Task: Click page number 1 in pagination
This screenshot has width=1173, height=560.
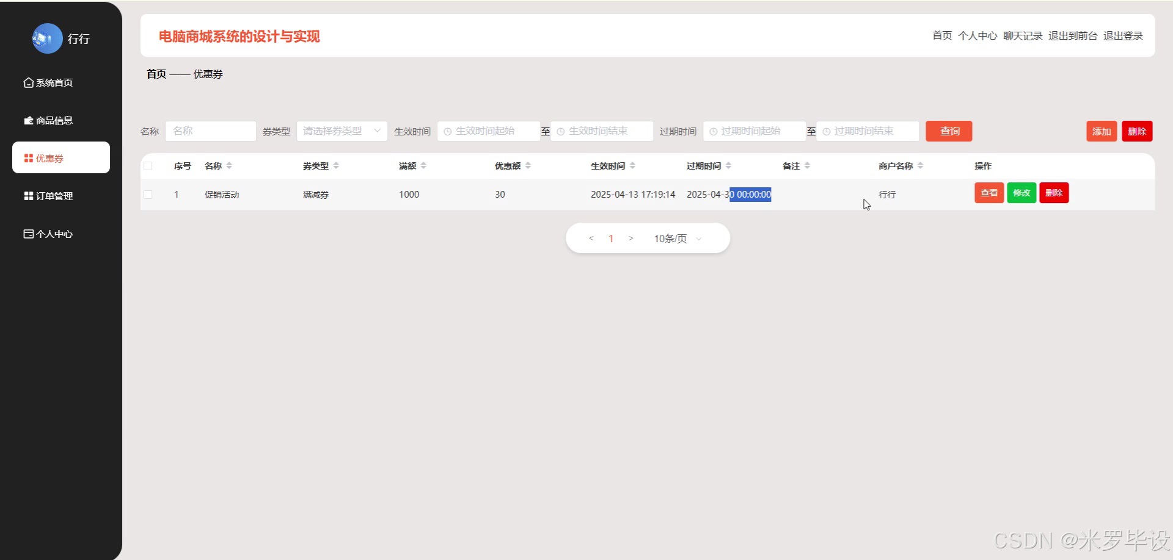Action: [x=611, y=239]
